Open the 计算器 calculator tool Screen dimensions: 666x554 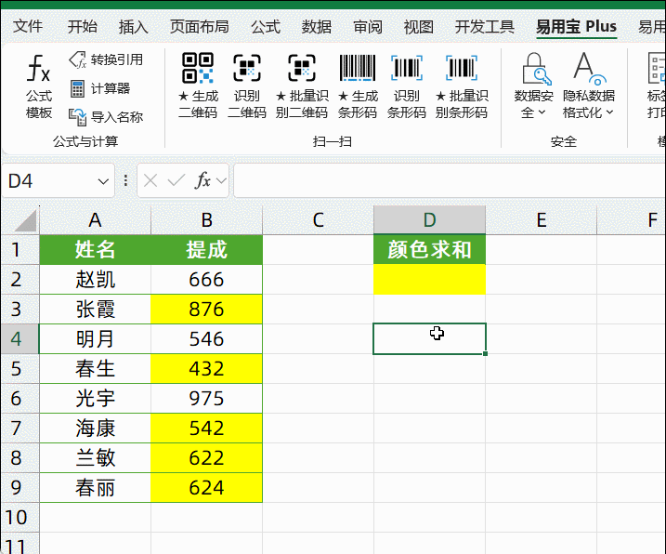click(99, 88)
